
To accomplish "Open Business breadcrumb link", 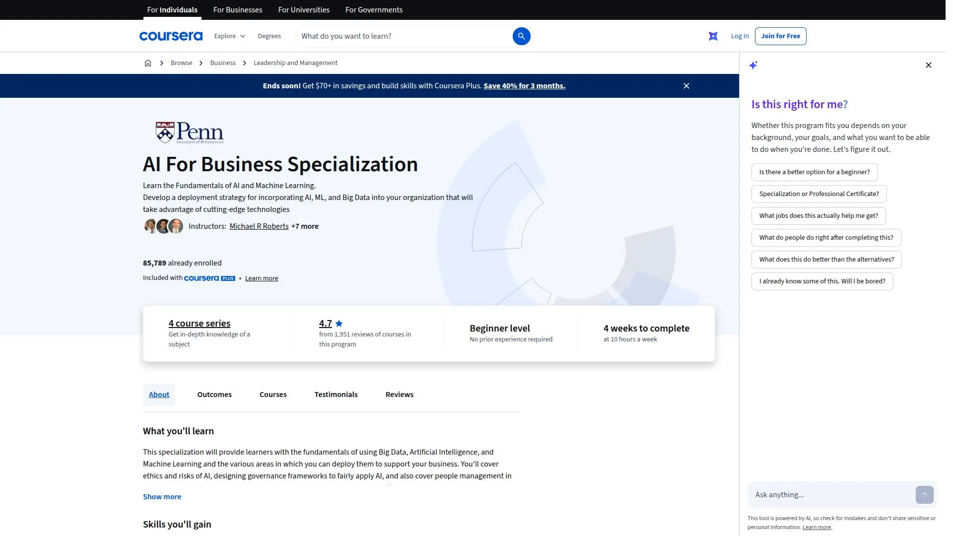I will coord(223,63).
